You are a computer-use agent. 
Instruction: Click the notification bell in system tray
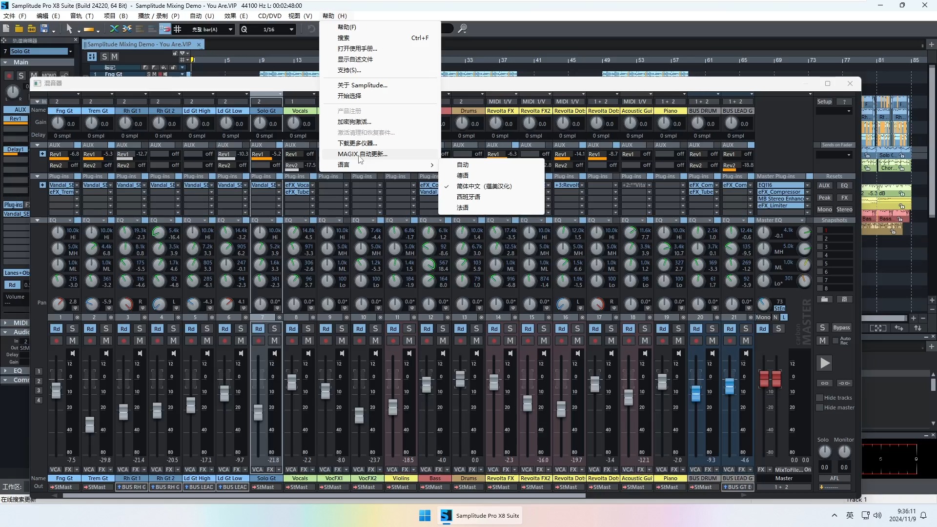point(923,515)
